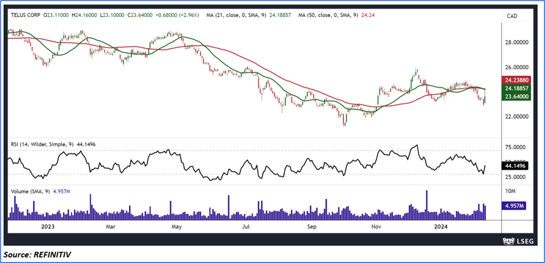Click the 2023 time axis label
545x263 pixels.
48,227
